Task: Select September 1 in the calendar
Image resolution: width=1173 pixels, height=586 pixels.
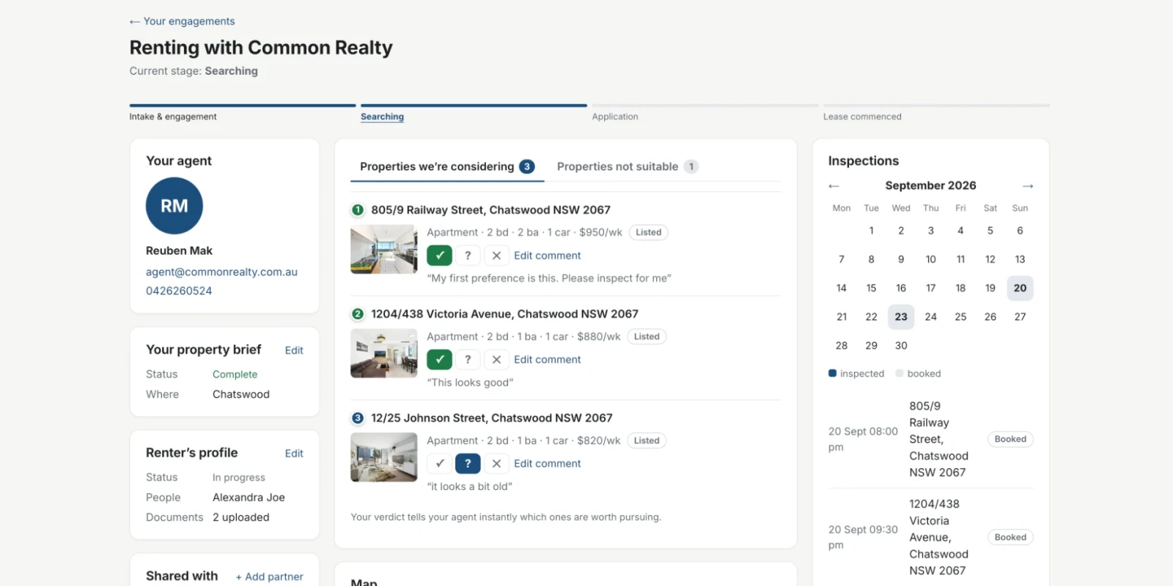Action: tap(871, 231)
